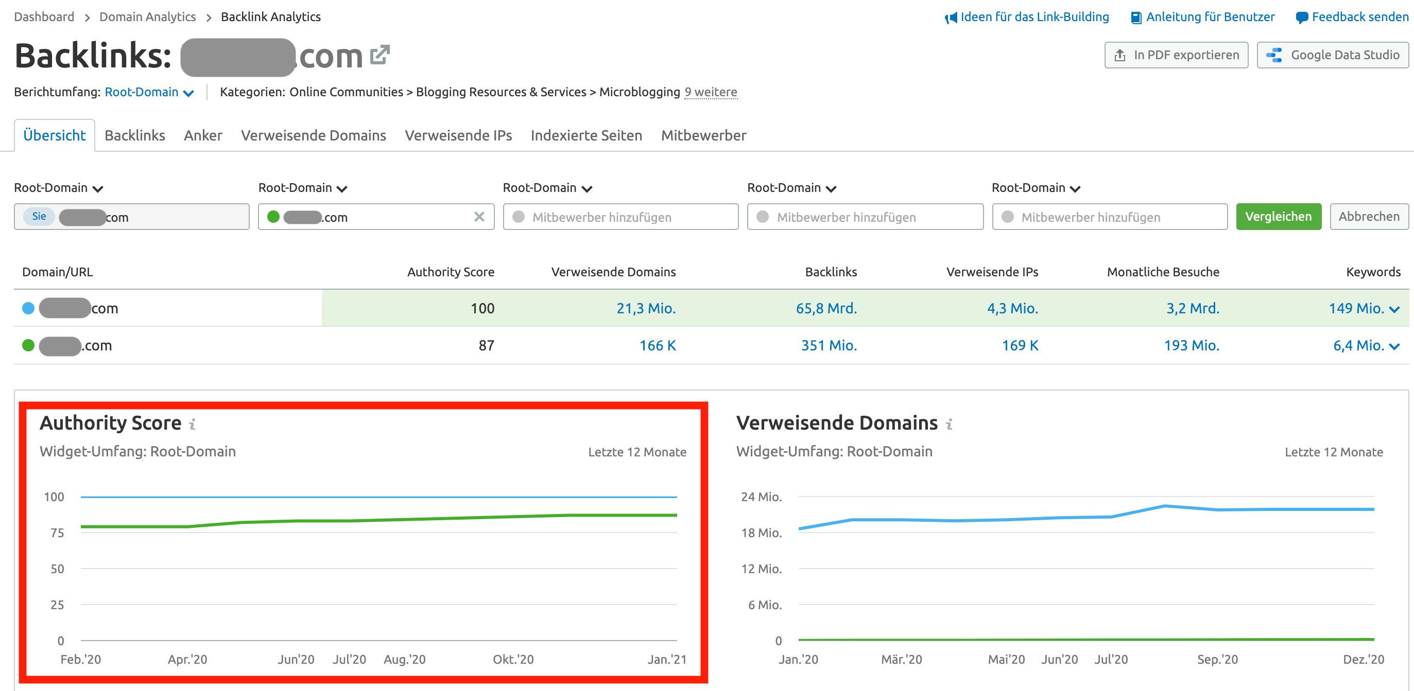Open the fourth Root-Domain scope dropdown
1414x691 pixels.
coord(792,188)
